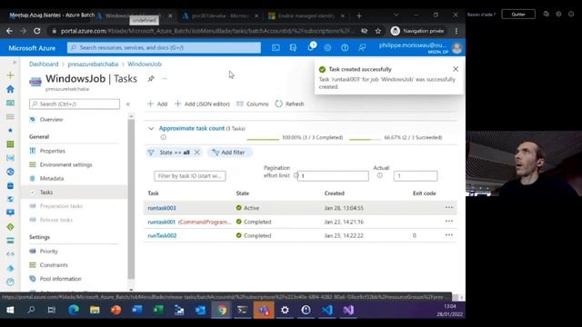
Task: Bookmark page with browser star icon
Action: pyautogui.click(x=378, y=31)
